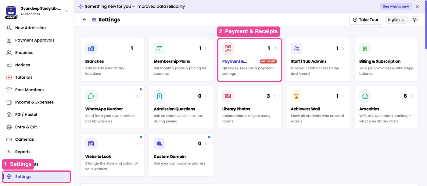Open New Admission icon in sidebar
The height and width of the screenshot is (186, 427).
[9, 28]
